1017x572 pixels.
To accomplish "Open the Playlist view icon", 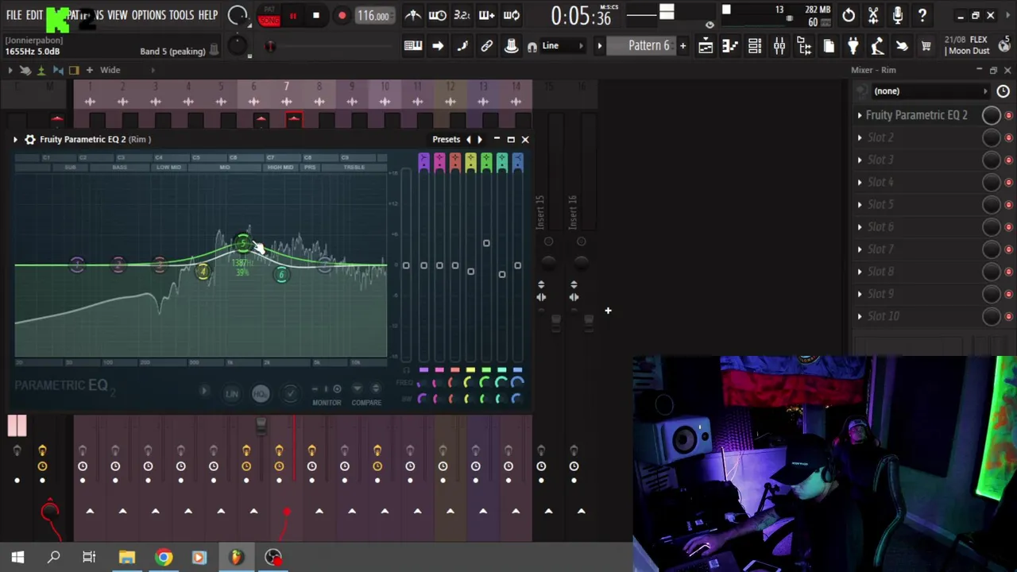I will [706, 46].
